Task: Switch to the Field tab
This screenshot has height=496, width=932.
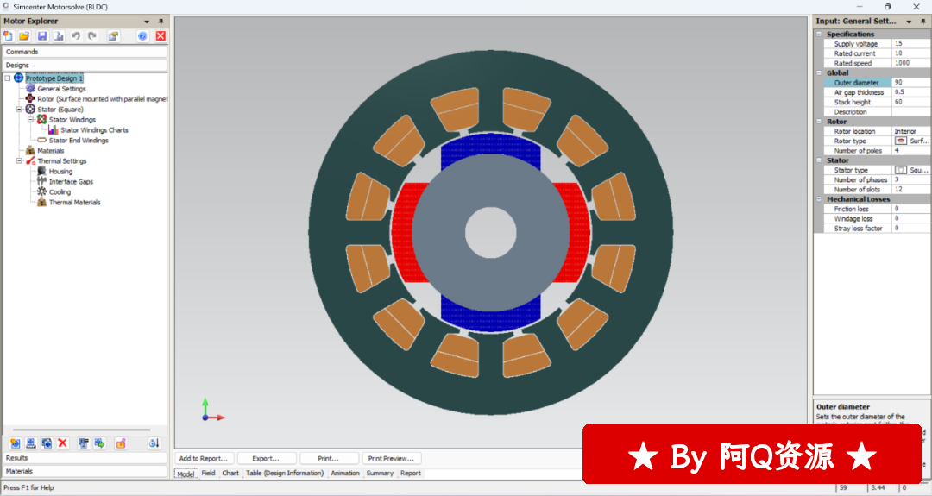Action: [x=208, y=474]
